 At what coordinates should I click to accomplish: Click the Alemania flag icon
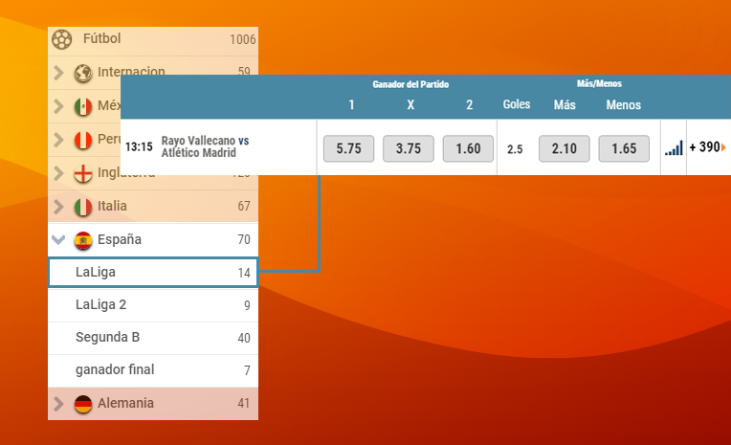(x=83, y=404)
